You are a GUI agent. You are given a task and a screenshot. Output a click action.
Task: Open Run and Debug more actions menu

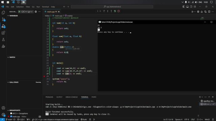click(x=39, y=12)
